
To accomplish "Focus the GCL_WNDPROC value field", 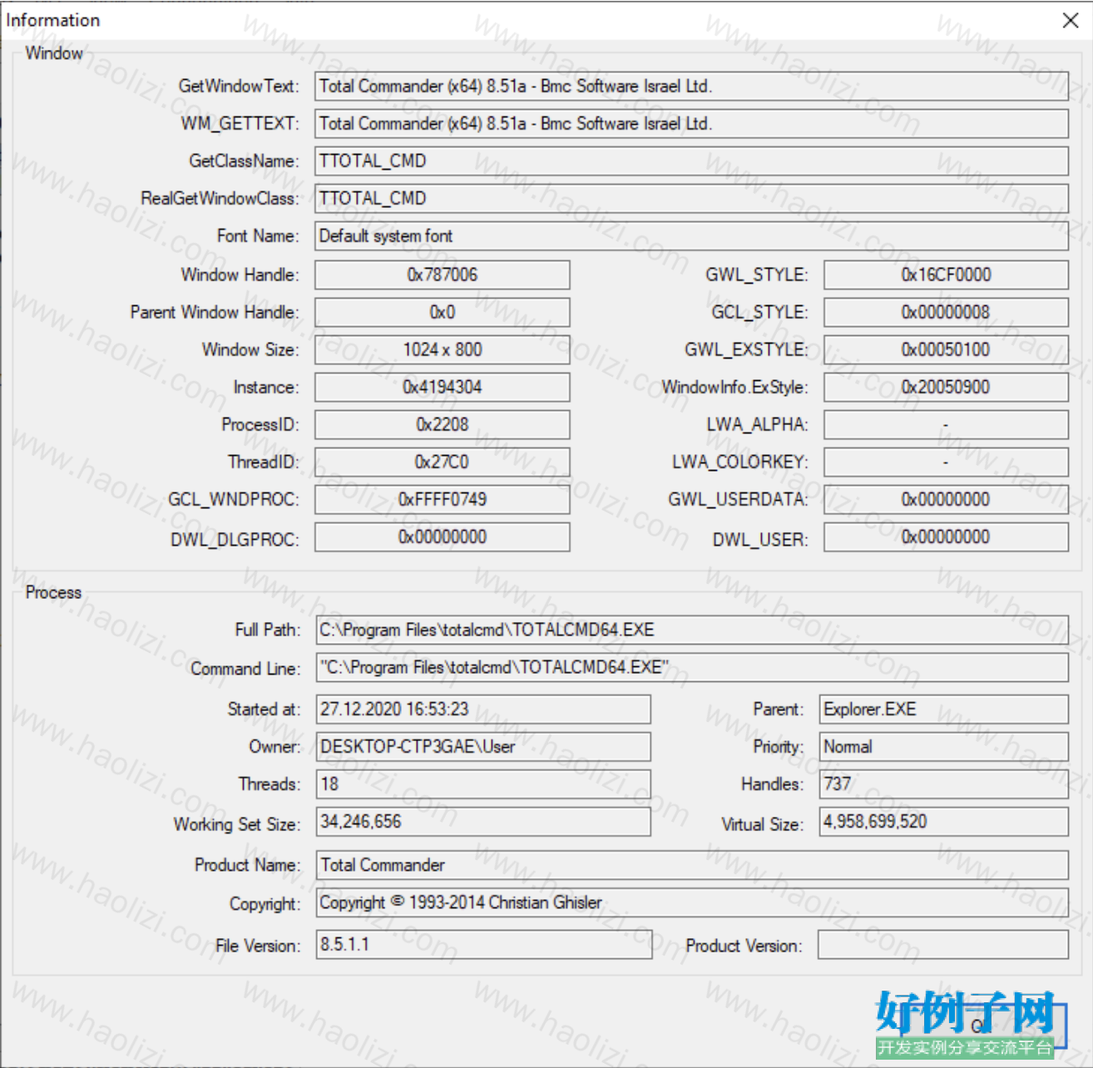I will pos(443,500).
